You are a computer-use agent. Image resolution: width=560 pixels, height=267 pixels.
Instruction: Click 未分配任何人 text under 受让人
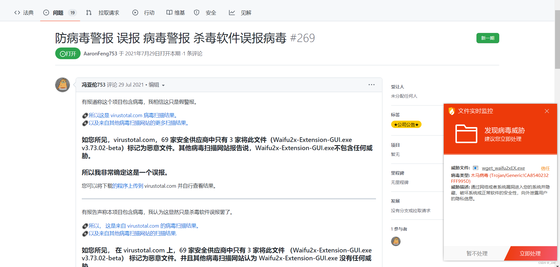(x=404, y=96)
